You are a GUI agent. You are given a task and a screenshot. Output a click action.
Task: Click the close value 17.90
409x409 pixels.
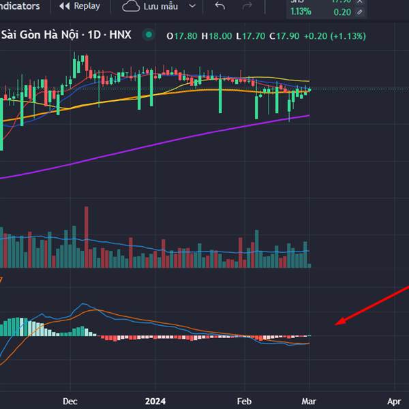pos(288,36)
